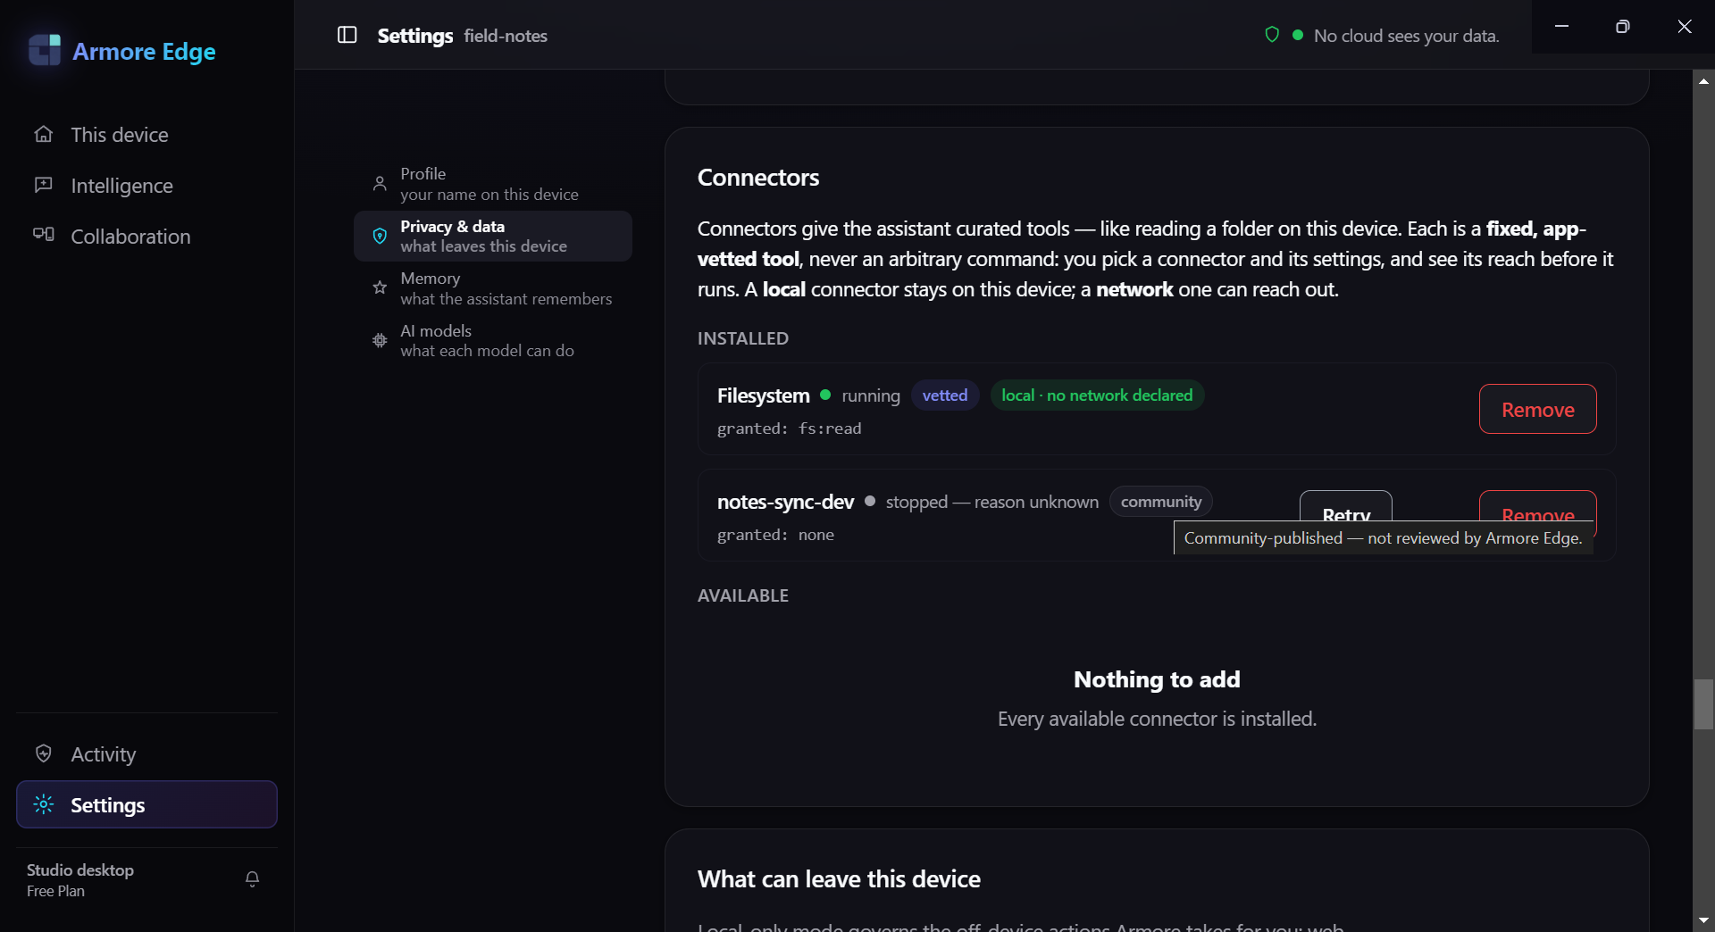This screenshot has width=1715, height=932.
Task: Click 'stopped — reason unknown' status text
Action: point(991,502)
